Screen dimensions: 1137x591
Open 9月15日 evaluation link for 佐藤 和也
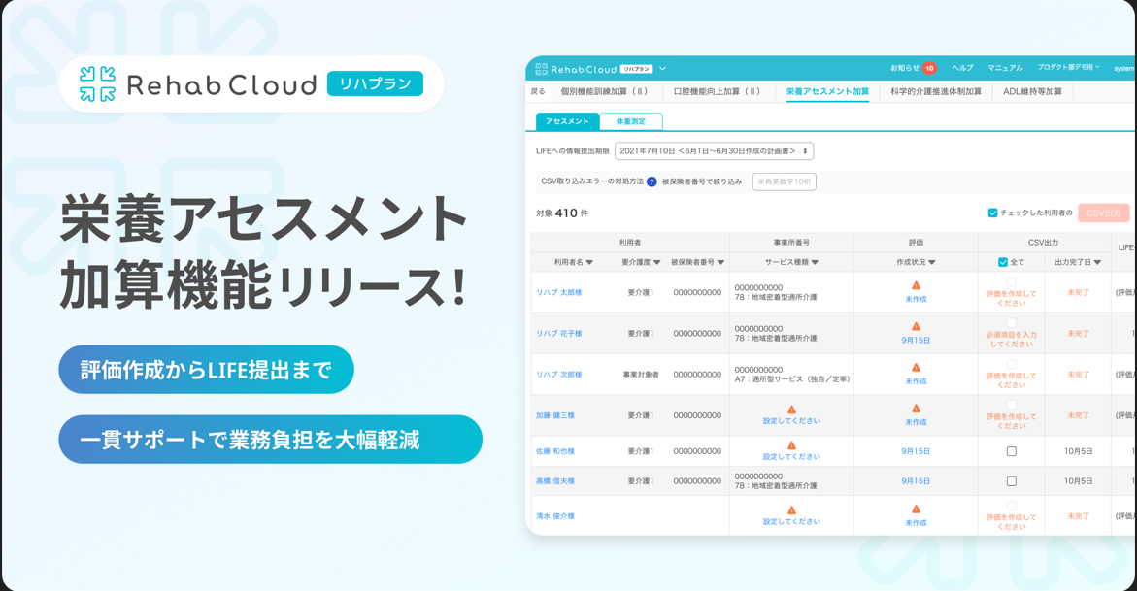point(916,451)
